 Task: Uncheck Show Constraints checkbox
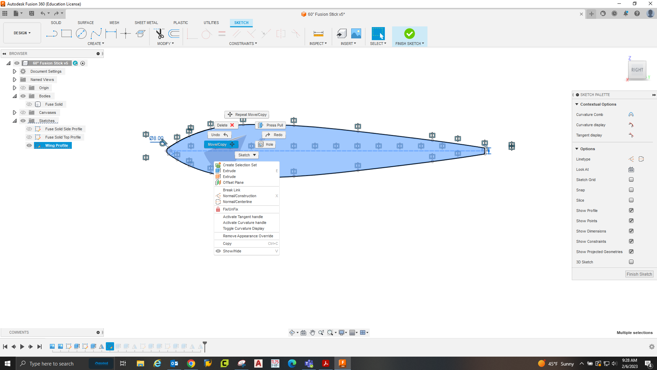(x=631, y=241)
